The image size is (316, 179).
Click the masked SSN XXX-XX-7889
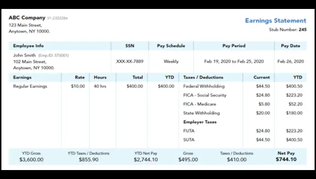[x=130, y=61]
